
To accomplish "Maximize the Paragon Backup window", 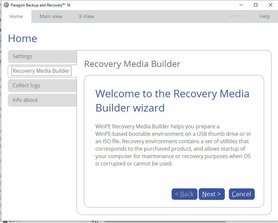I will tap(256, 5).
